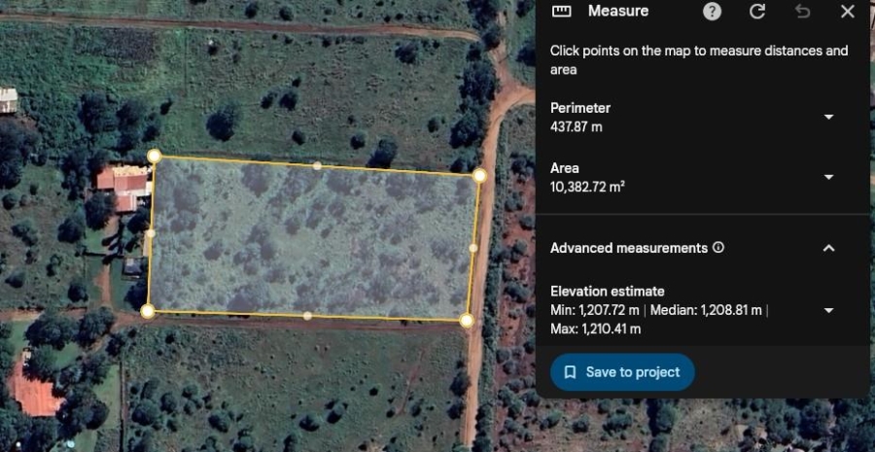Open the Perimeter units dropdown arrow
Image resolution: width=875 pixels, height=452 pixels.
click(828, 117)
